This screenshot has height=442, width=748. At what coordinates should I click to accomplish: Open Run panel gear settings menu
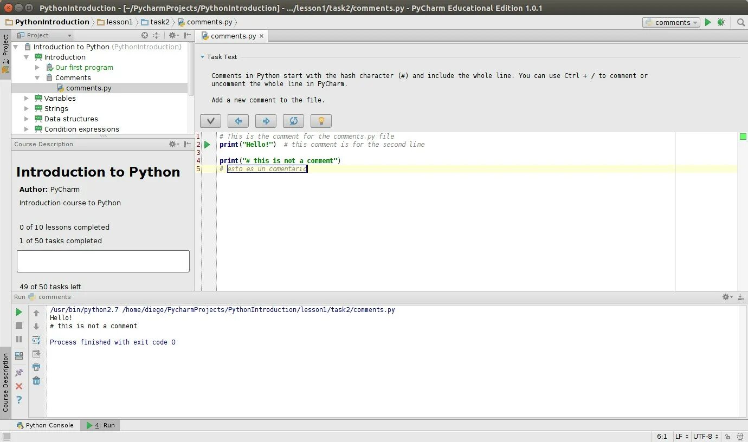pyautogui.click(x=727, y=297)
